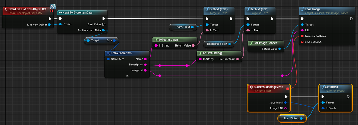Click the Image Url output pin on Break StoreItem

click(x=146, y=70)
